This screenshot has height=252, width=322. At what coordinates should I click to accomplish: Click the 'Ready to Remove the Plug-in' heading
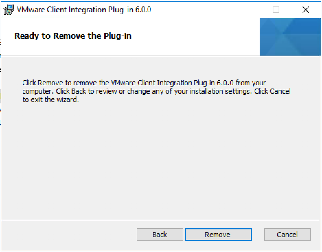(x=73, y=36)
